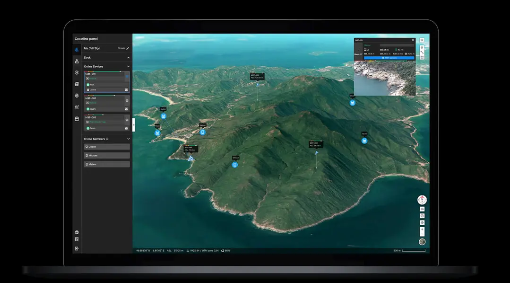Open the M3T Camera in the video window
The width and height of the screenshot is (510, 283).
pos(390,58)
